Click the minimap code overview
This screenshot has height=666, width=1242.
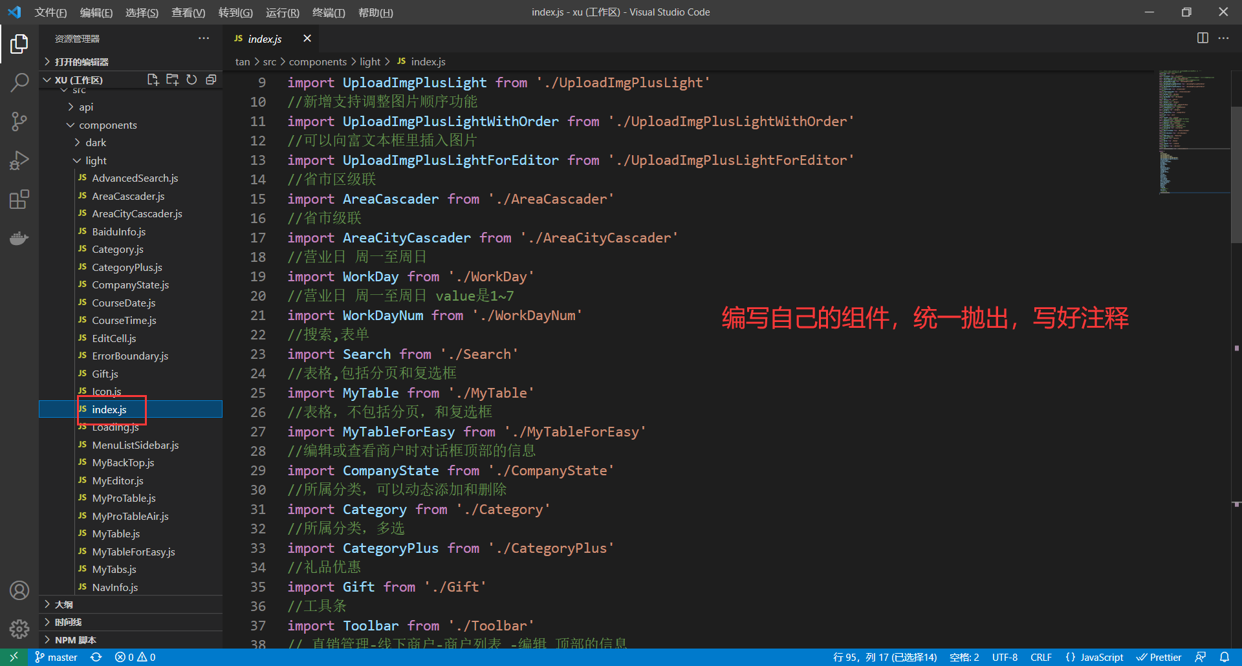pyautogui.click(x=1193, y=132)
